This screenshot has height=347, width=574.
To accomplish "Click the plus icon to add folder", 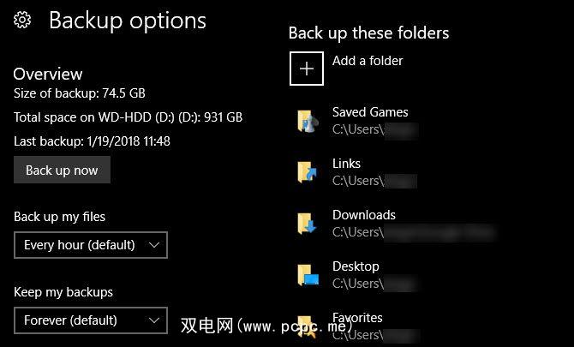I will [x=307, y=69].
